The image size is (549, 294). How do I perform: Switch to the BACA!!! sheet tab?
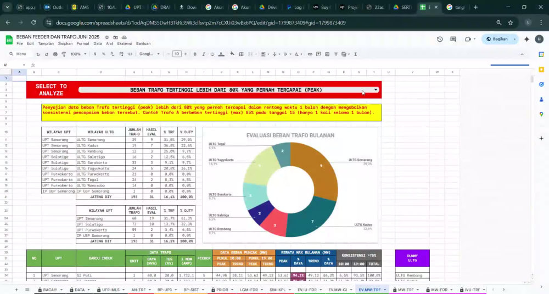(50, 290)
